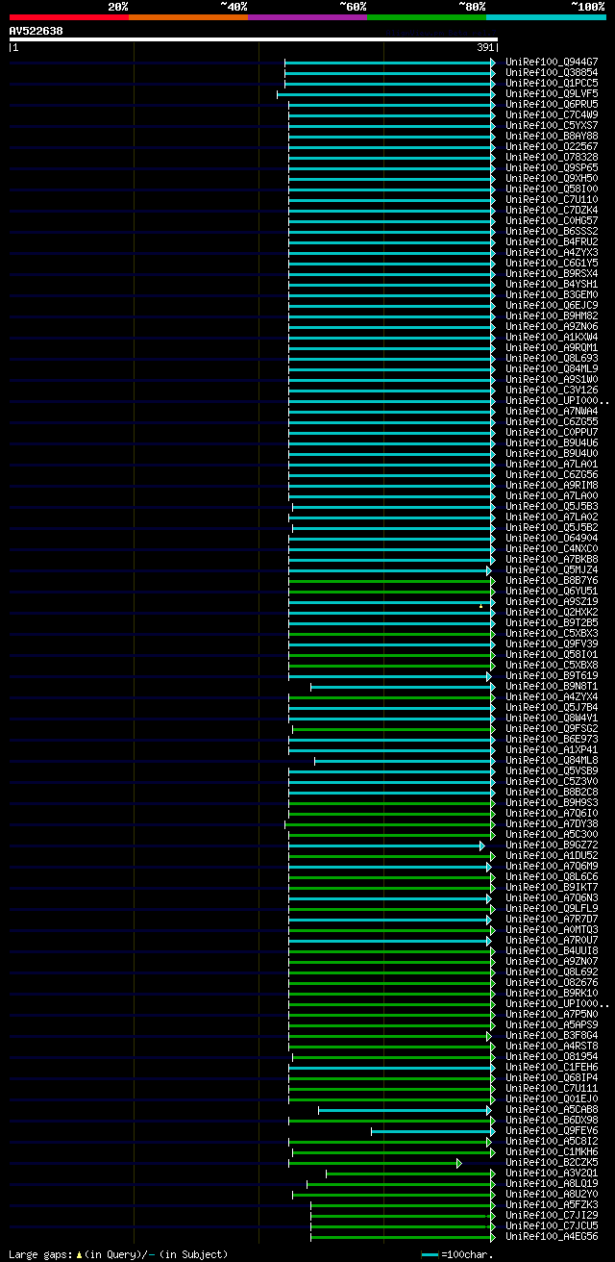Select label UniRef100_B3GEM0
The image size is (615, 1262).
[552, 294]
